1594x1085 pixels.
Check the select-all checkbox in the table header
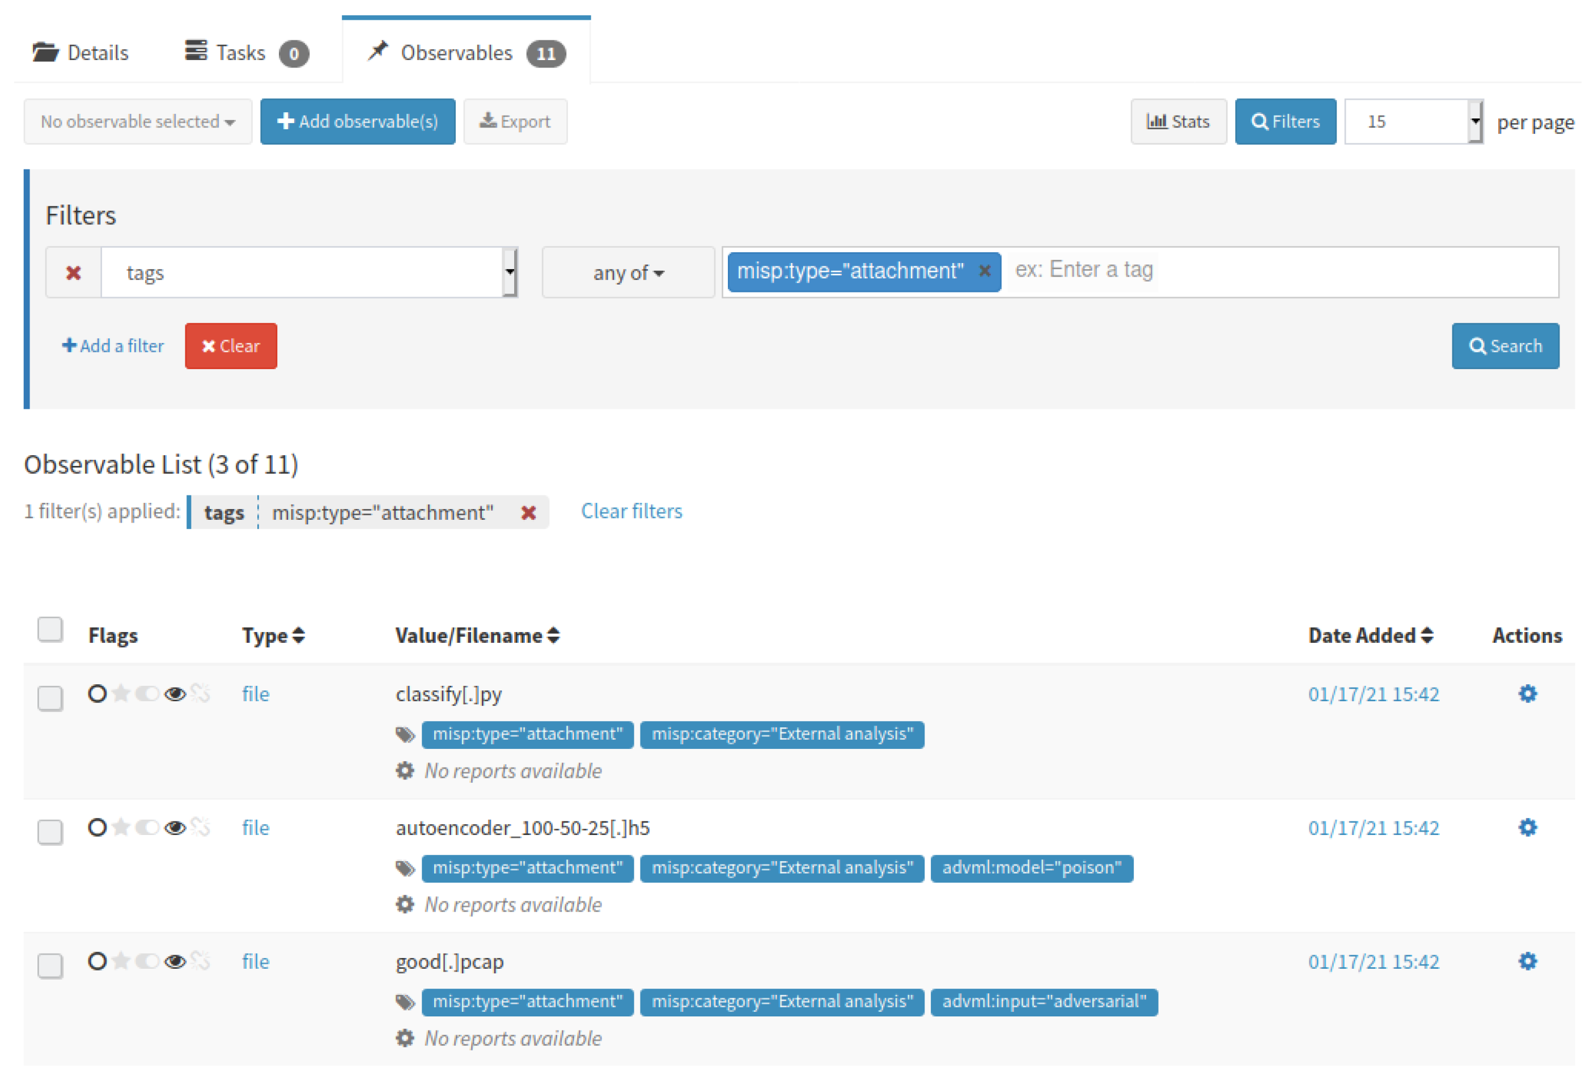pyautogui.click(x=50, y=629)
